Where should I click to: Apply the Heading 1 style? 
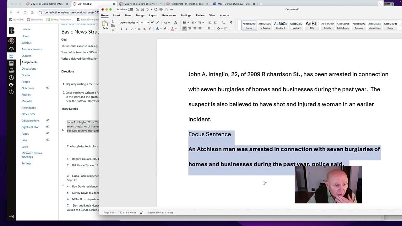coord(280,25)
